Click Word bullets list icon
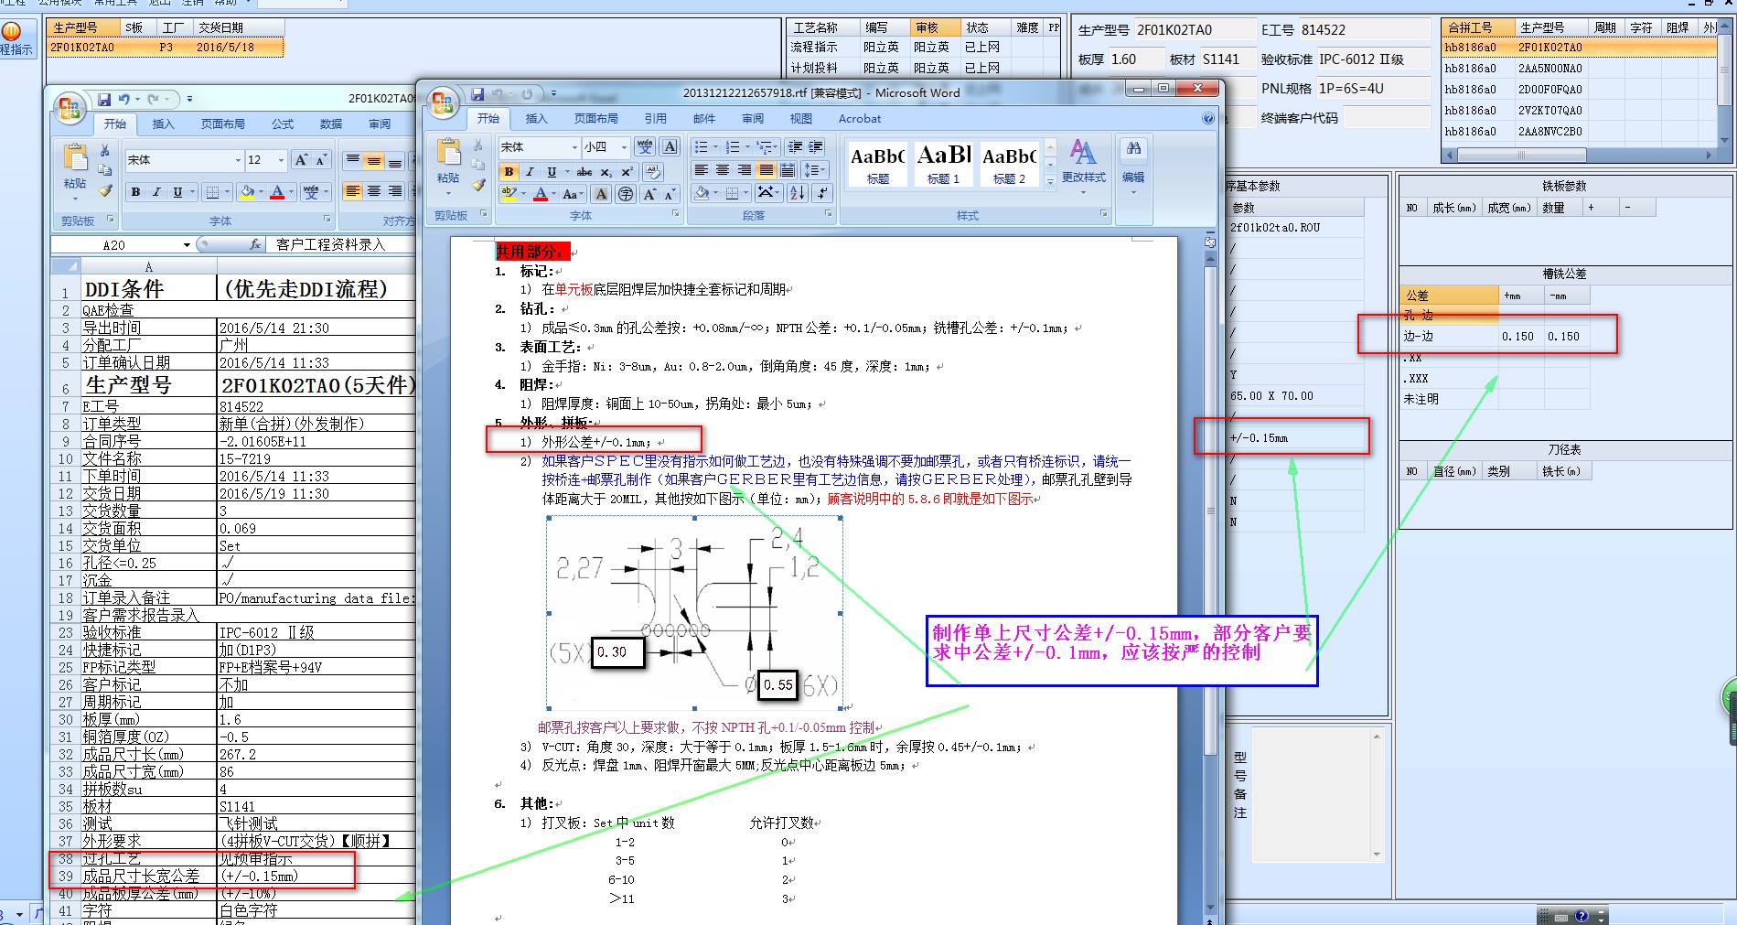1737x925 pixels. (701, 146)
